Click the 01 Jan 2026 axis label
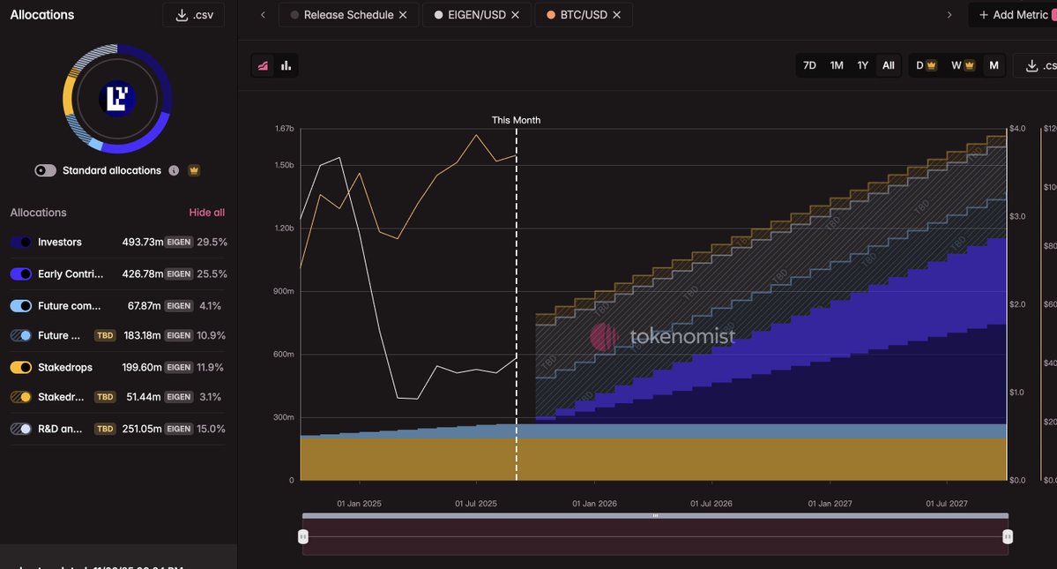Image resolution: width=1057 pixels, height=569 pixels. 594,504
